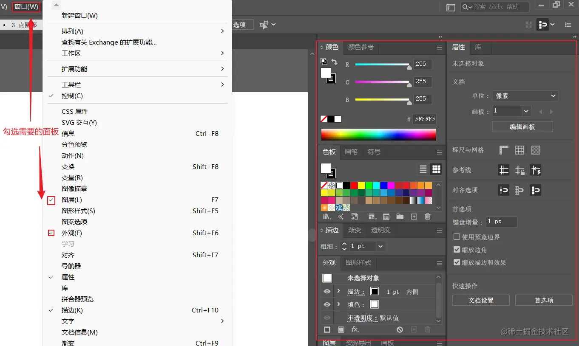Open the 画板 number dropdown arrow

(527, 111)
